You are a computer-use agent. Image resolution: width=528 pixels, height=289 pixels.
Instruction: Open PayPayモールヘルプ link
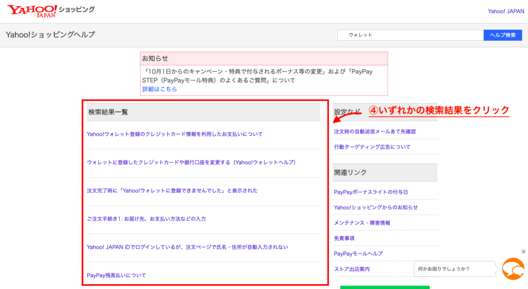(x=358, y=254)
